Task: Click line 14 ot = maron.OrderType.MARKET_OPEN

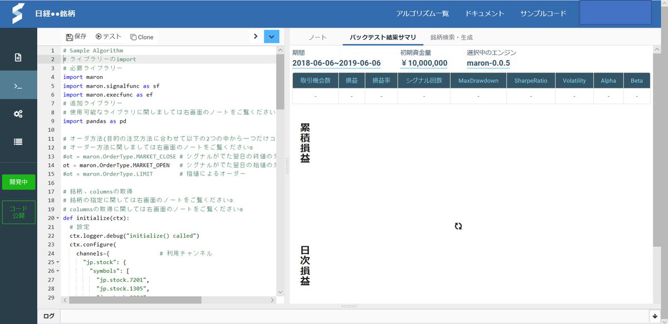Action: coord(116,165)
